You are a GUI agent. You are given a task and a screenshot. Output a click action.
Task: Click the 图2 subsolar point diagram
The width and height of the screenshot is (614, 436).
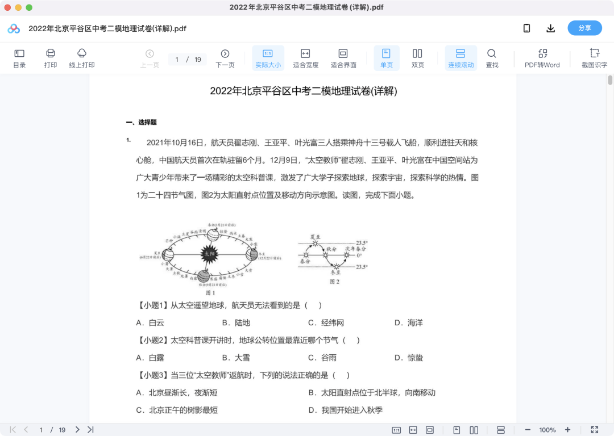point(334,259)
